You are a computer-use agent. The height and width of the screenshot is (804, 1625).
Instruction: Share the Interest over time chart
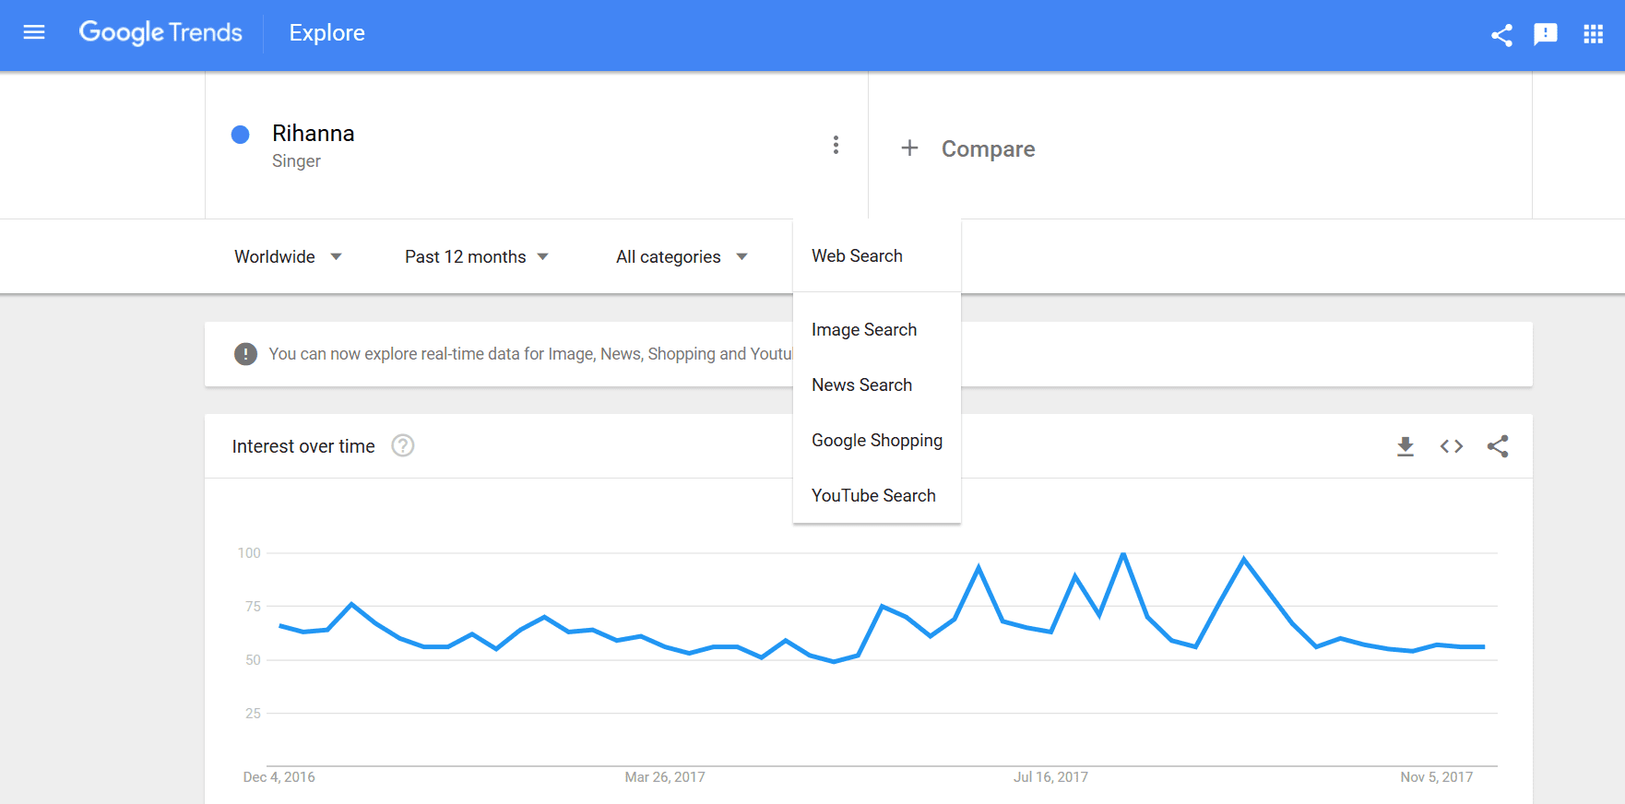coord(1498,447)
